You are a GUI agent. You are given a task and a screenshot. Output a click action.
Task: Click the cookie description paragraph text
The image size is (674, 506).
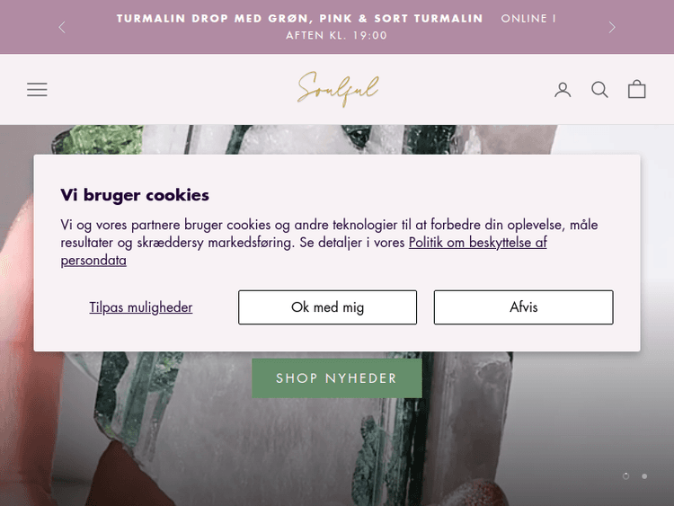coord(329,242)
